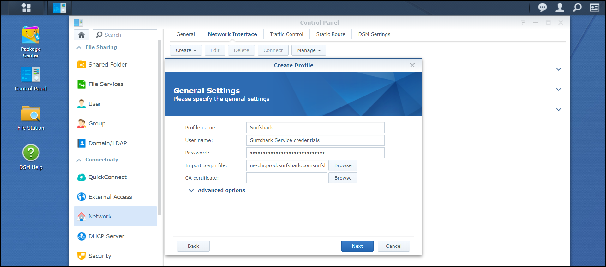Screen dimensions: 606x267
Task: Open the Create dropdown button
Action: pyautogui.click(x=186, y=50)
